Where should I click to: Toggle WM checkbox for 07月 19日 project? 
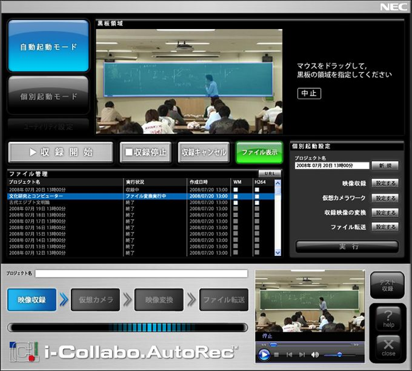coord(236,208)
